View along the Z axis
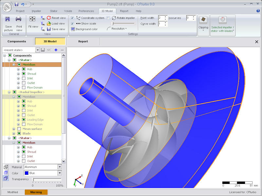 43,29
